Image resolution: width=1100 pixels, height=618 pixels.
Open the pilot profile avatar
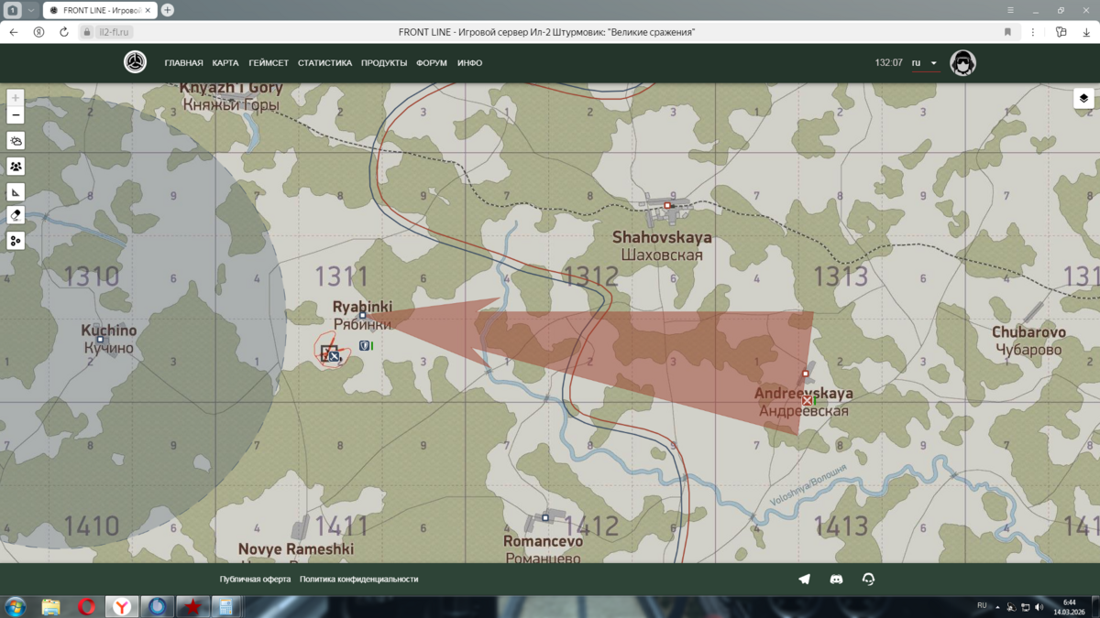point(962,63)
